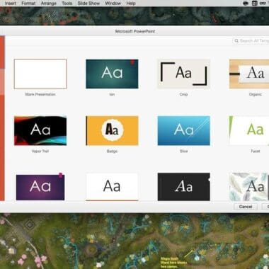Open the Tools menu
269x269 pixels.
point(67,4)
